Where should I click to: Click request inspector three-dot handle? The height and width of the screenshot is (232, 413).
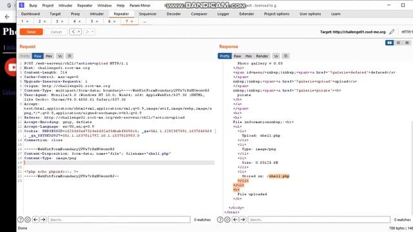(216, 131)
